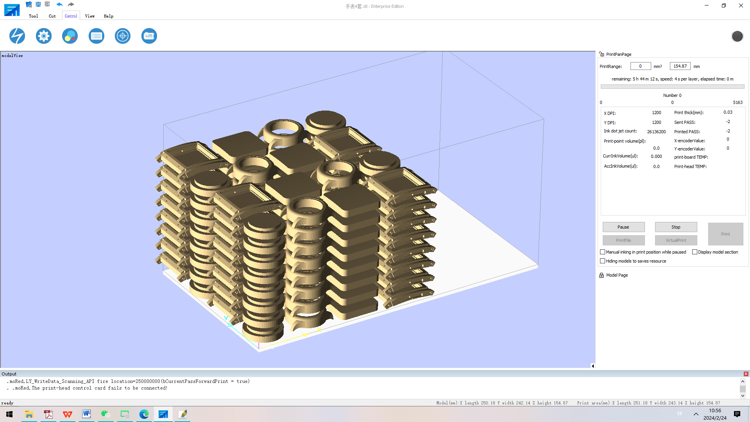
Task: Enable Hiding models to saves resource
Action: click(602, 261)
